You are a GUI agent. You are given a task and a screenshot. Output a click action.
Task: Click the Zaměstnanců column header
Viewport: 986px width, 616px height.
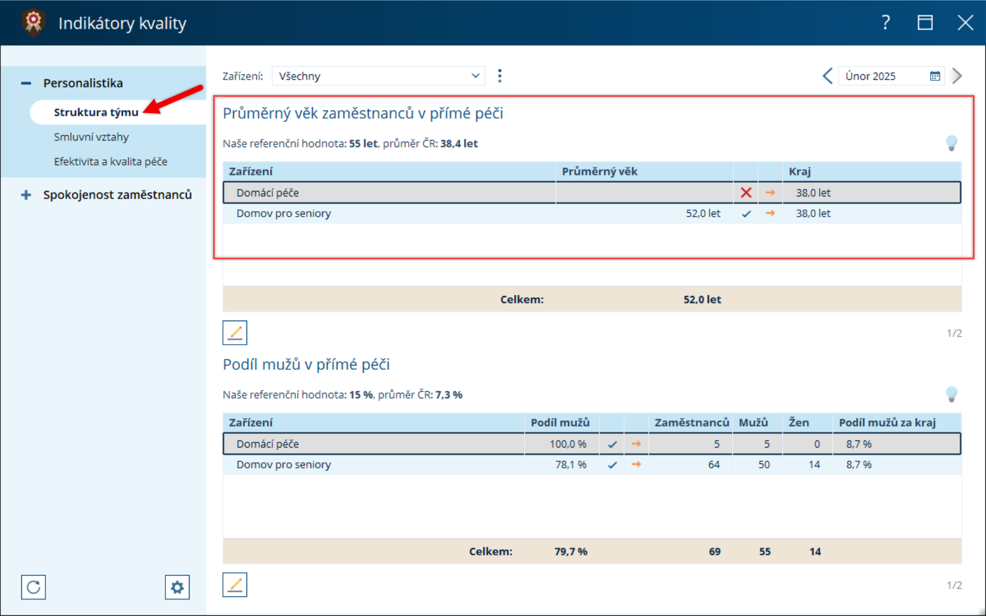(692, 422)
